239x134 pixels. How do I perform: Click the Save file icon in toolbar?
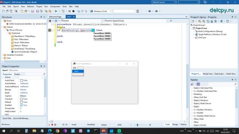pyautogui.click(x=32, y=11)
